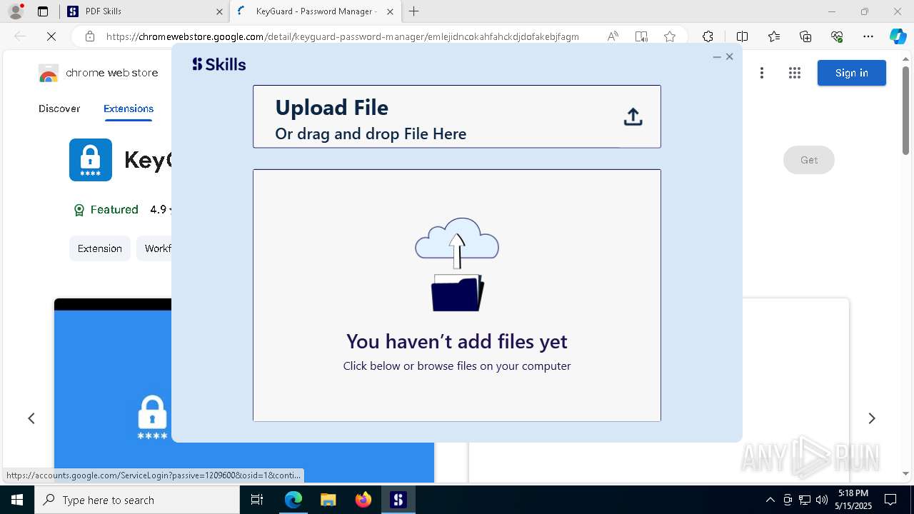Show previous screenshot with left arrow
Viewport: 914px width, 514px height.
click(x=31, y=418)
